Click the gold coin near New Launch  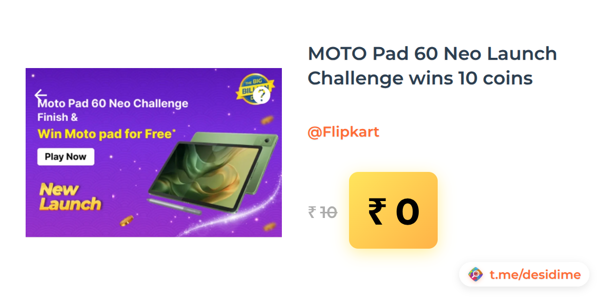tap(126, 222)
